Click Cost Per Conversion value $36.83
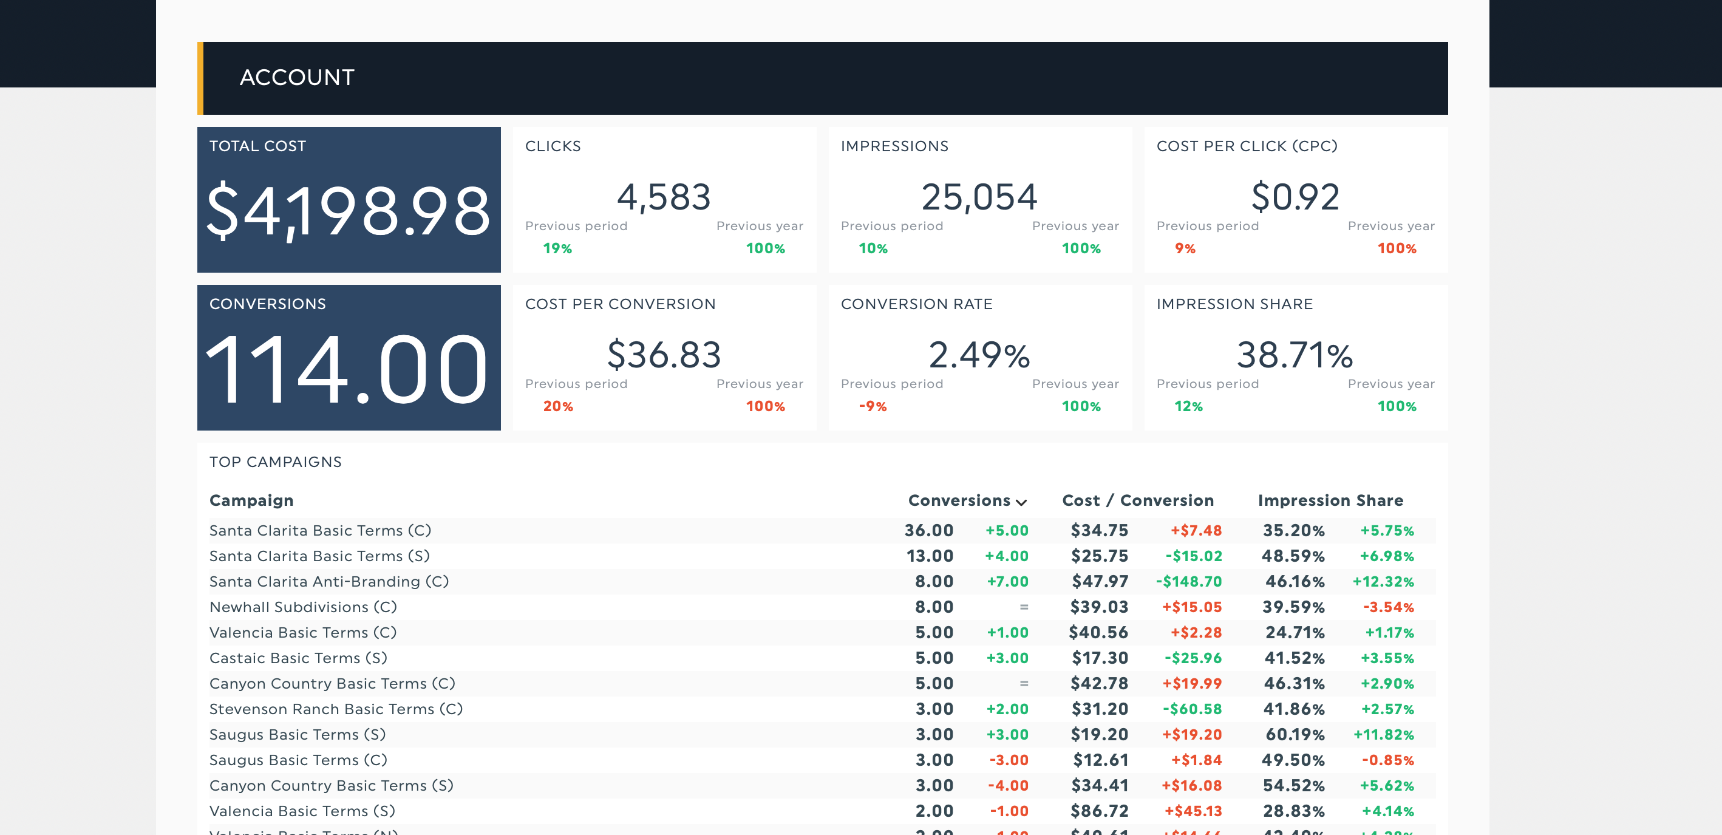The image size is (1722, 835). [664, 354]
